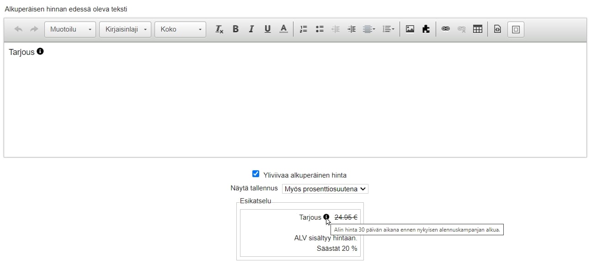
Task: Insert an image
Action: 410,29
